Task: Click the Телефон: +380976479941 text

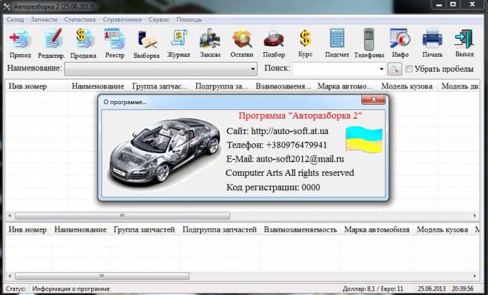Action: 277,145
